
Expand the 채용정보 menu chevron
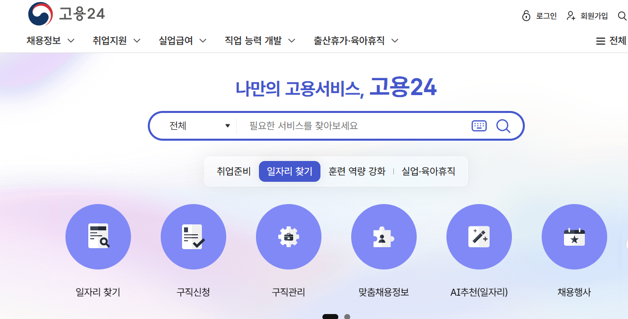point(71,41)
